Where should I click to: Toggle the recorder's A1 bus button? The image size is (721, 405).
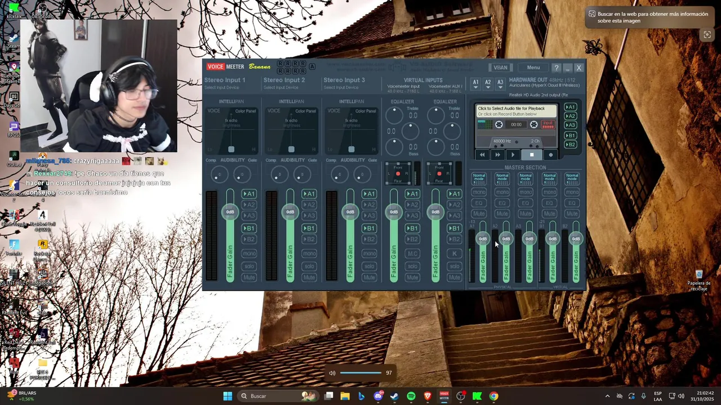pos(571,107)
